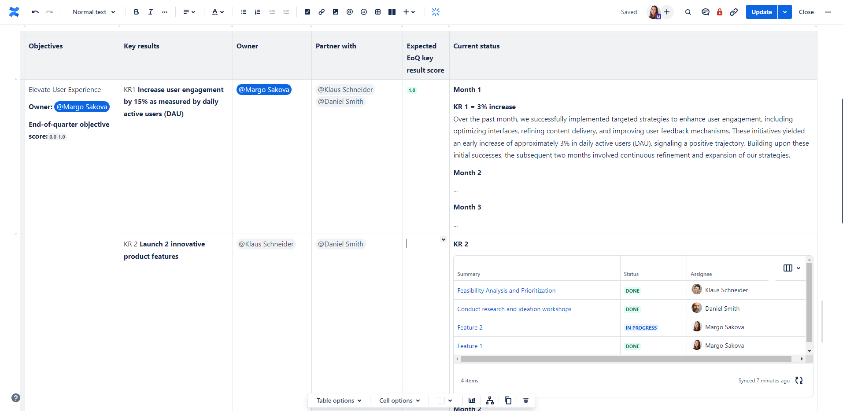Screen dimensions: 843x411
Task: Insert a column layout
Action: 392,12
